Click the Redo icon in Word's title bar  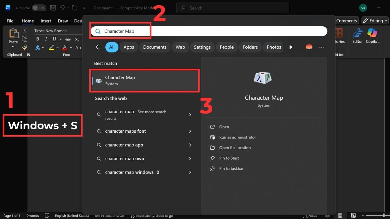click(75, 8)
